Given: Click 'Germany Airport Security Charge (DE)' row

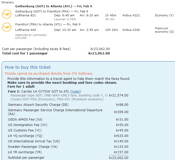Looking at the screenshot, I should 38,105.
